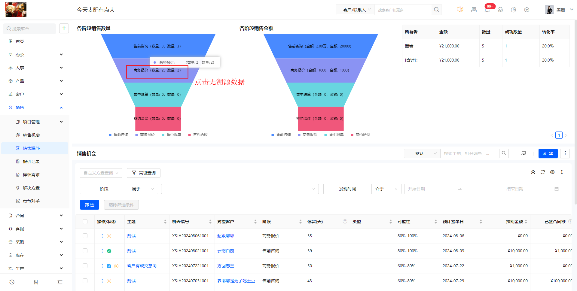Click the cube icon in top header

click(527, 10)
